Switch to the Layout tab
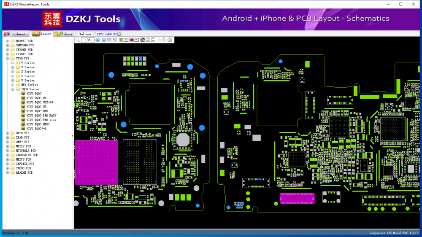Screen dimensions: 422x237 point(42,34)
